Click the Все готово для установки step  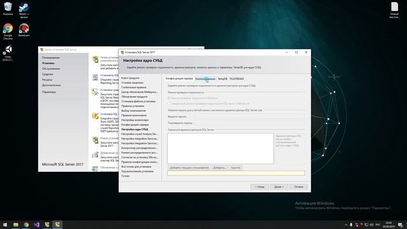pos(136,167)
